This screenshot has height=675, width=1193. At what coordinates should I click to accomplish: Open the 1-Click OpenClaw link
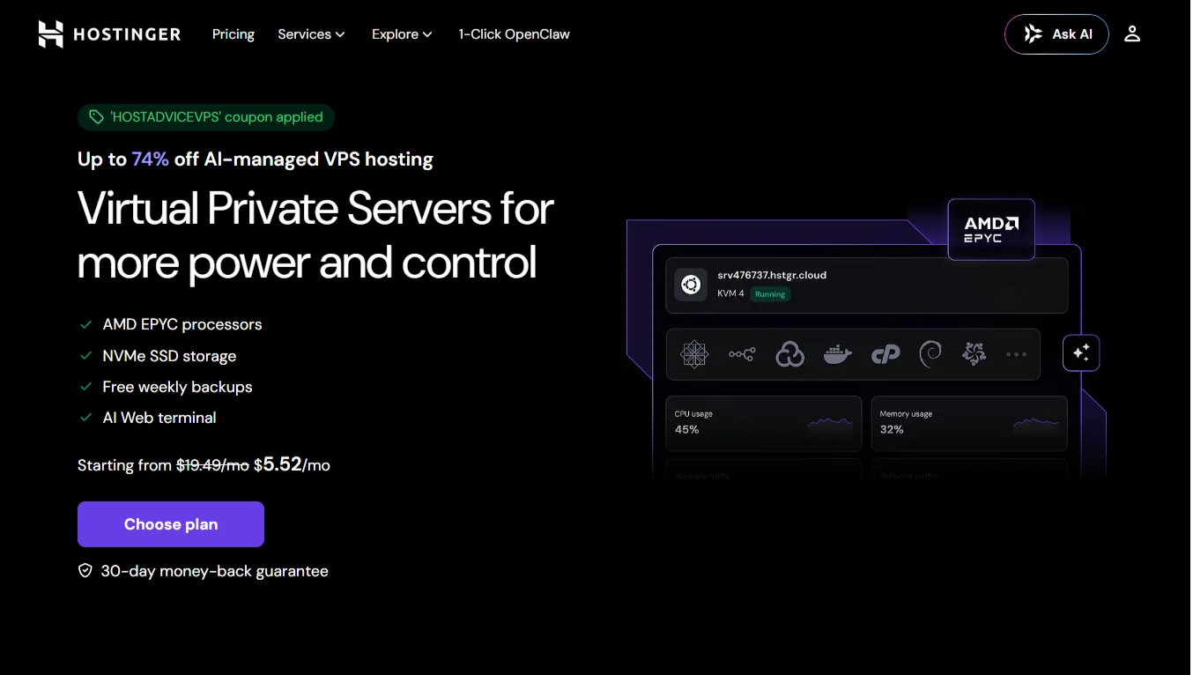click(514, 34)
